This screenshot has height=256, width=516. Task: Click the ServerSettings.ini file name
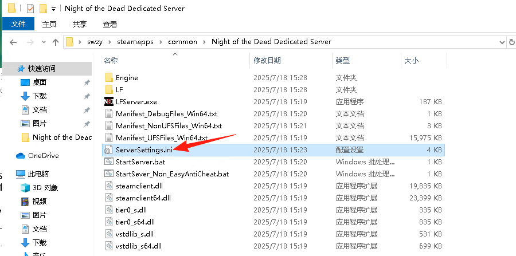[x=145, y=150]
